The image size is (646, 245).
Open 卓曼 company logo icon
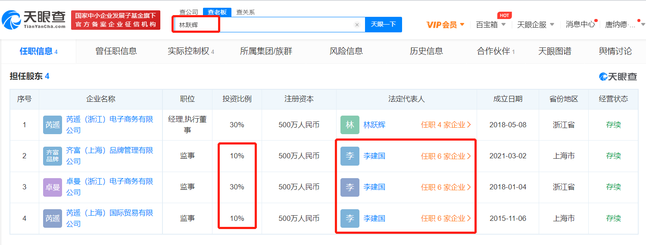(x=53, y=187)
